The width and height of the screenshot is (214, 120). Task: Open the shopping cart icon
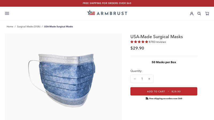207,14
